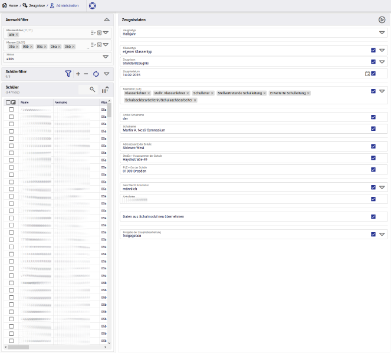This screenshot has width=391, height=353.
Task: Open the Status dropdown
Action: [x=106, y=57]
